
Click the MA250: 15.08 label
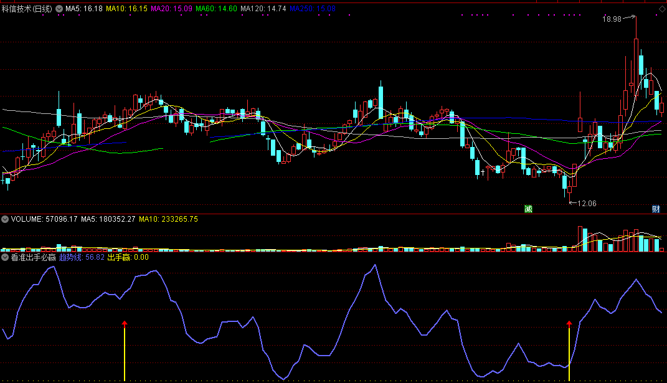click(x=313, y=9)
